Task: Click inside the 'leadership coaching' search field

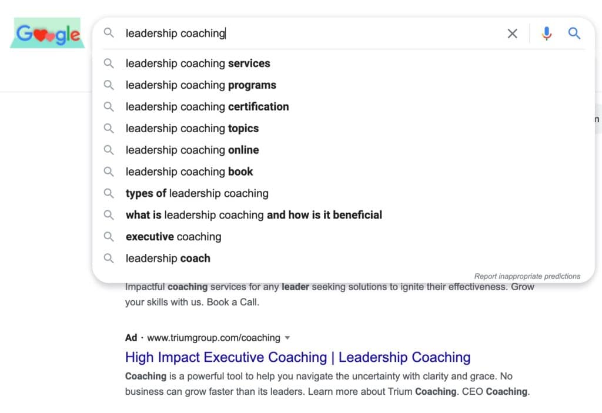Action: [x=306, y=33]
